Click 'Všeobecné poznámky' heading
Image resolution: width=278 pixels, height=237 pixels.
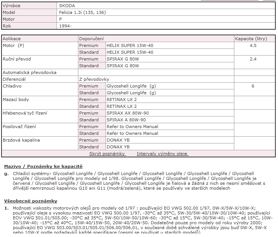31,201
